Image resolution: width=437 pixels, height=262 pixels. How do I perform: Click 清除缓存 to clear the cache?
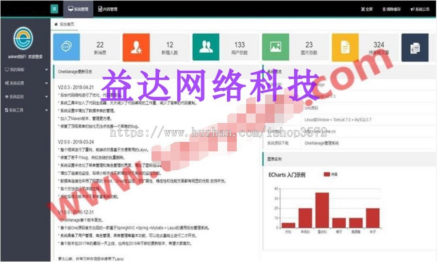pyautogui.click(x=391, y=9)
